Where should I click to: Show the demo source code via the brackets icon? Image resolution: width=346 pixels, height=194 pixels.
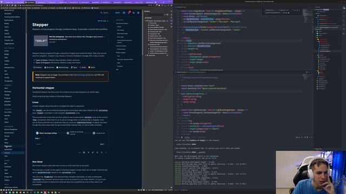click(x=79, y=153)
